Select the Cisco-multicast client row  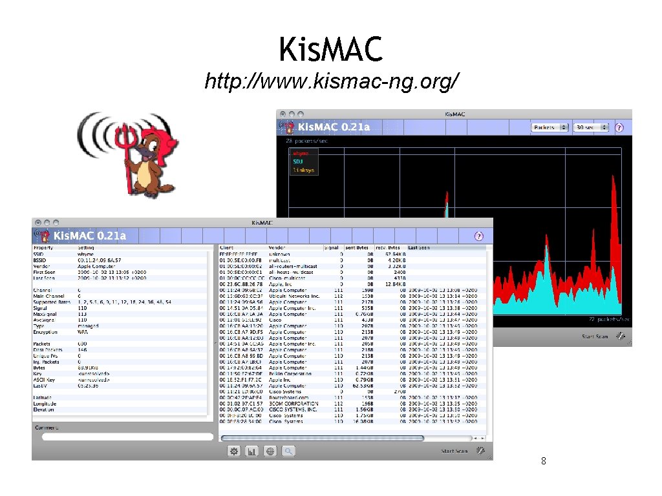(x=352, y=278)
